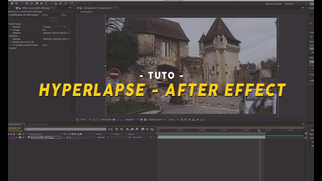Click the brainstorm icon in timeline
322x181 pixels.
143,129
